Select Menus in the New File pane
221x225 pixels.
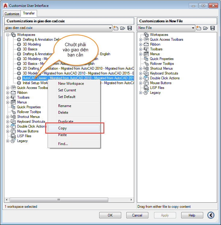(x=155, y=54)
